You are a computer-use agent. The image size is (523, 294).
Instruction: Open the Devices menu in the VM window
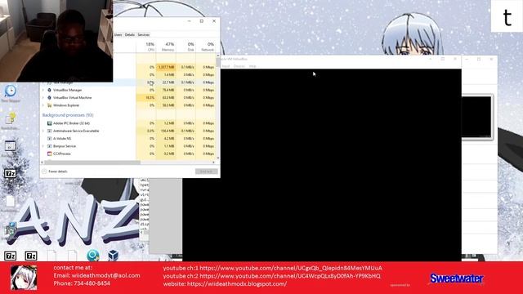coord(239,66)
